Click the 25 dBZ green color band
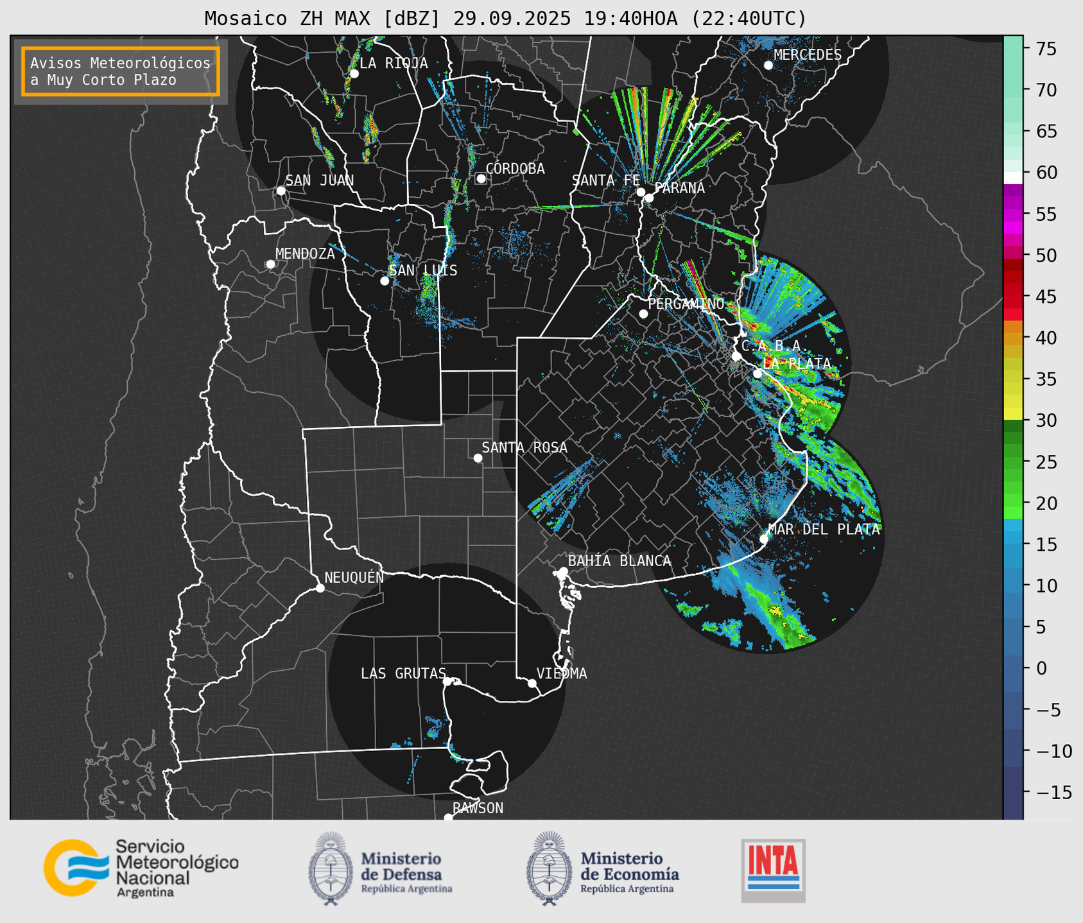The image size is (1083, 923). click(x=1013, y=462)
